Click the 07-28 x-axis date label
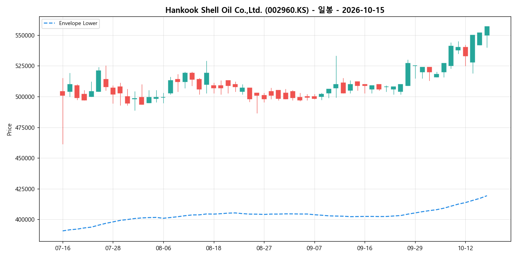This screenshot has width=517, height=258. click(113, 248)
